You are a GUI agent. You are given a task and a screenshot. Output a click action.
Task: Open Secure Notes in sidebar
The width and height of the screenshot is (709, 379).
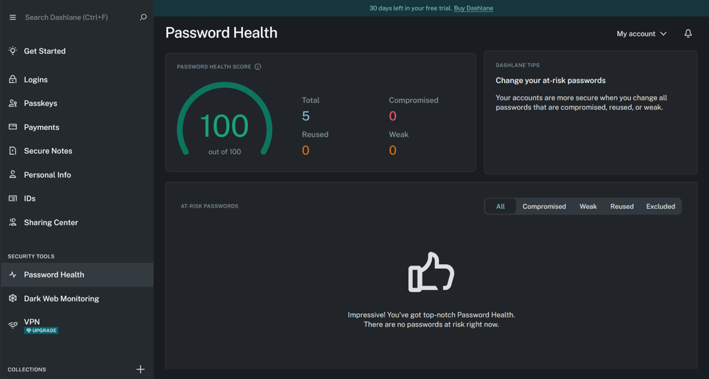[x=48, y=151]
